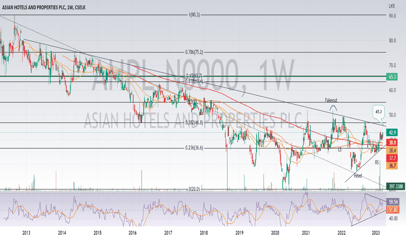406x239 pixels.
Task: Click the 51.87 RSI average tag
Action: (x=392, y=210)
